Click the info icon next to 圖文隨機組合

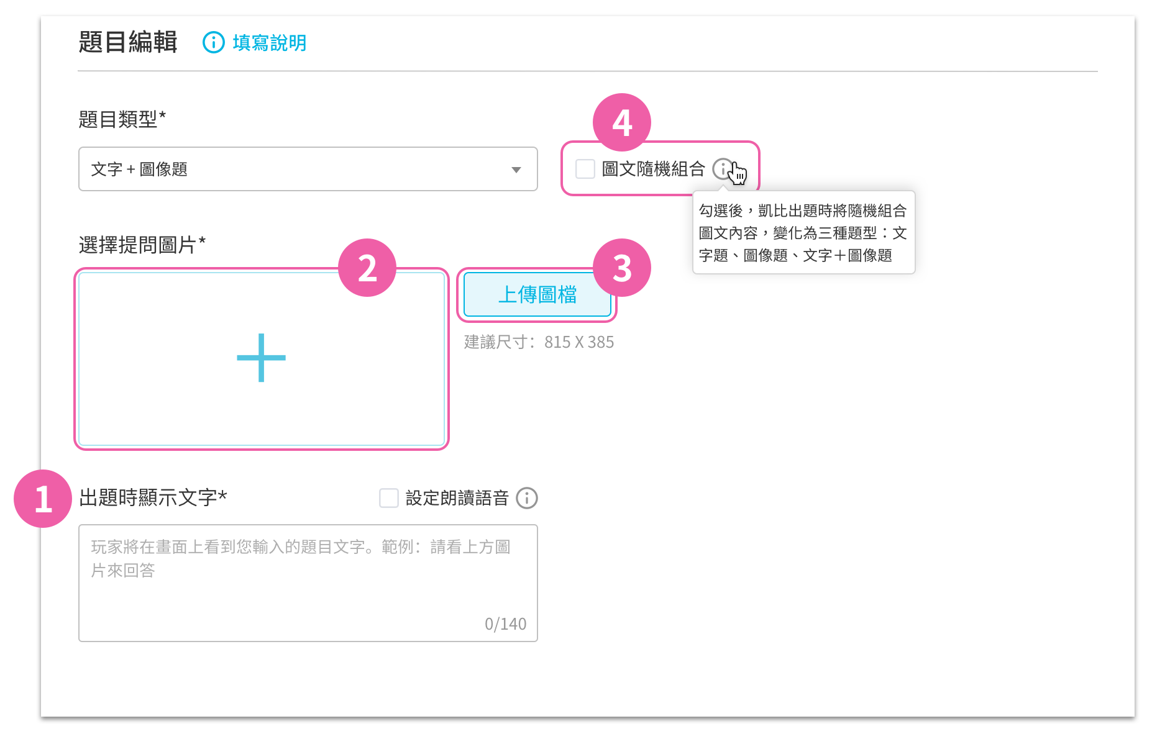pyautogui.click(x=723, y=168)
